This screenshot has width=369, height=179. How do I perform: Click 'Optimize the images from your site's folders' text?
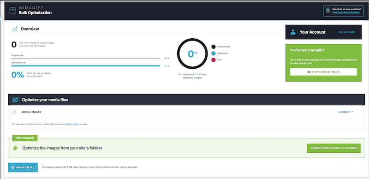click(x=62, y=148)
